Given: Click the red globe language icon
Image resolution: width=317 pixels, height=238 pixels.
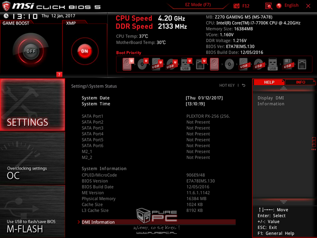Looking at the screenshot, I should [279, 6].
